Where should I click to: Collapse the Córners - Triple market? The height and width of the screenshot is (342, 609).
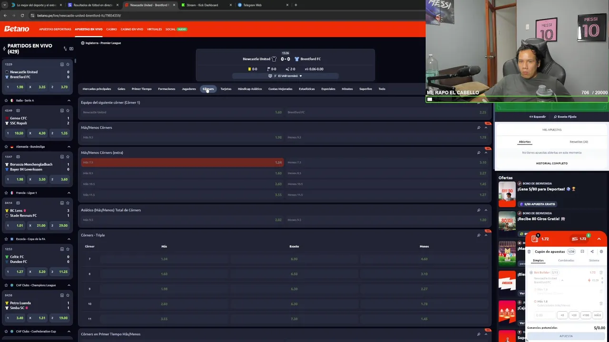486,235
